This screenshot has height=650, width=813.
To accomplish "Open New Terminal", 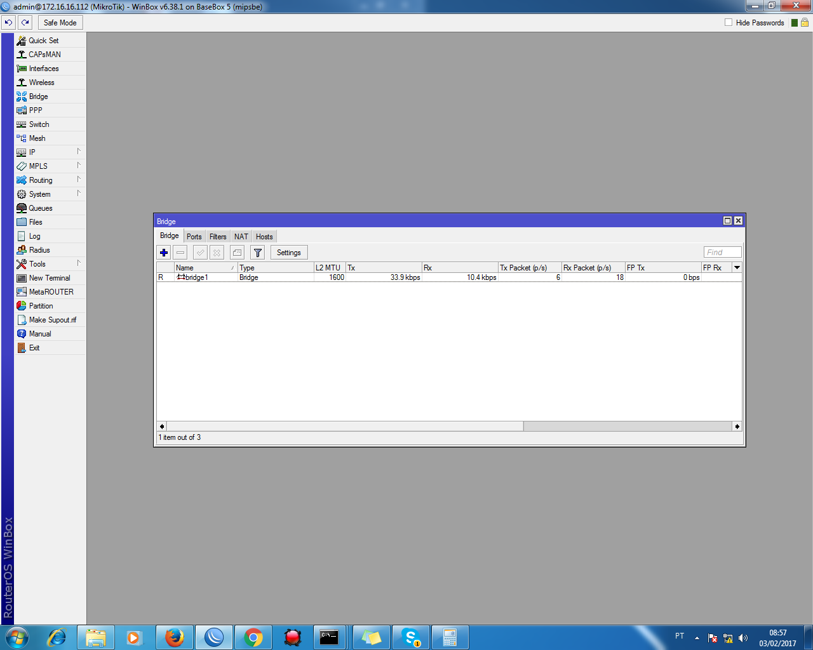I will pos(50,277).
